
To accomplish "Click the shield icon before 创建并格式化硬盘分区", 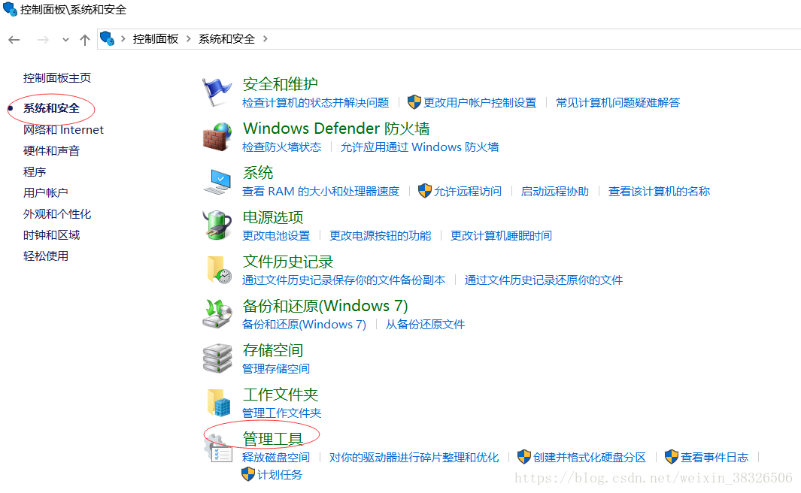I will point(524,457).
